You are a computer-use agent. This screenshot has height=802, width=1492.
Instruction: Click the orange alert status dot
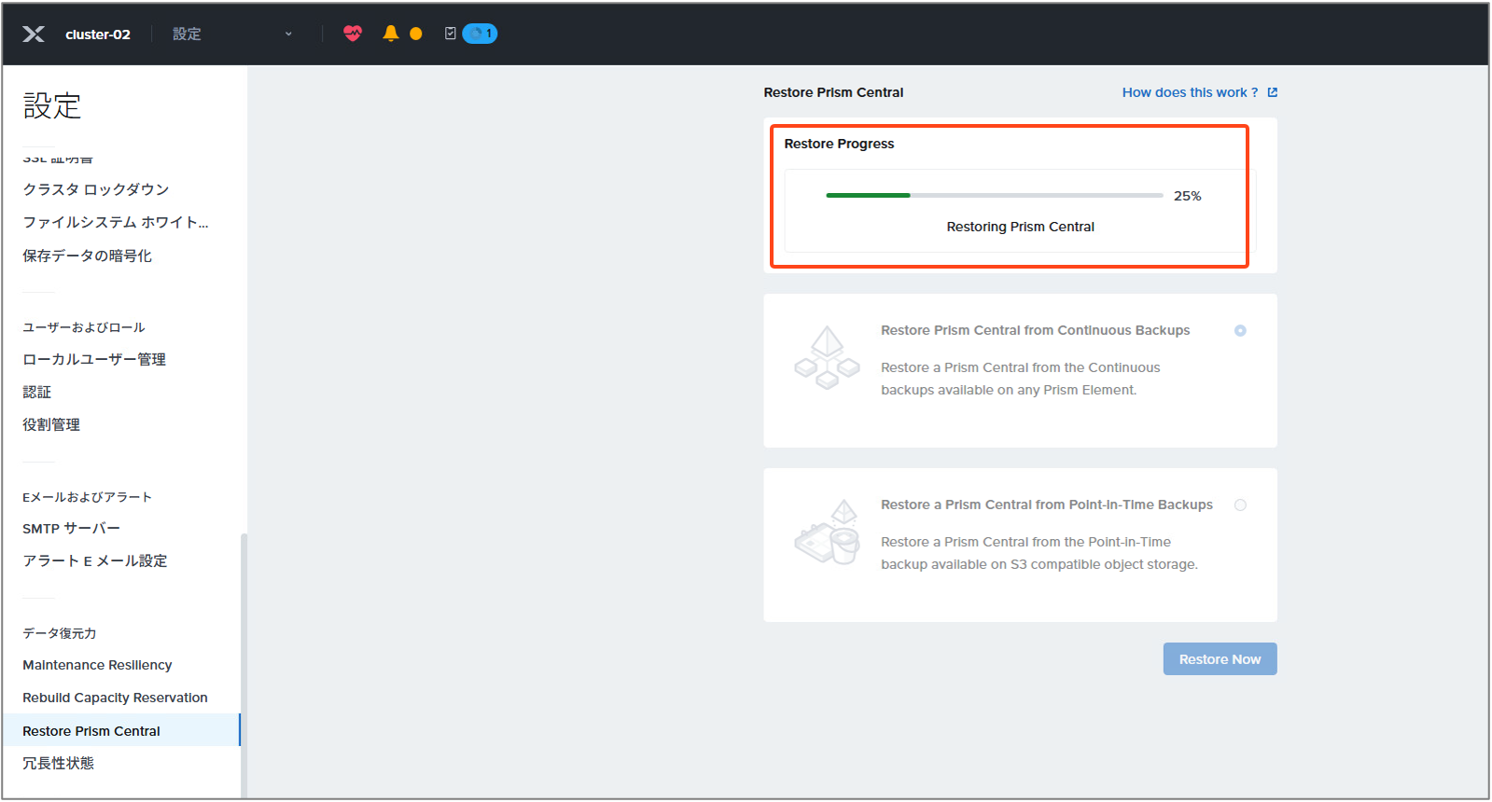point(416,34)
